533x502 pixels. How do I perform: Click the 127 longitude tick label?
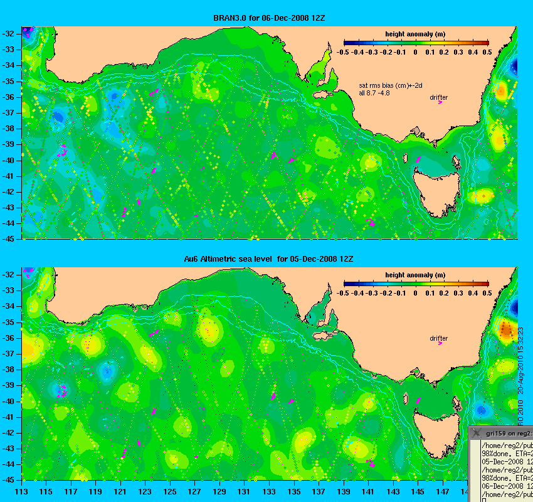(194, 492)
